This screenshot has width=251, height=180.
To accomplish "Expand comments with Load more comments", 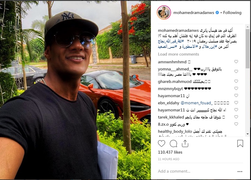I will 178,54.
